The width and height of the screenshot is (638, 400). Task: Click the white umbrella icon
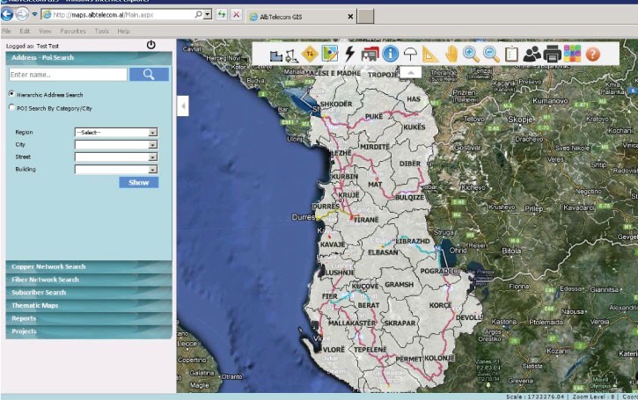pos(411,54)
